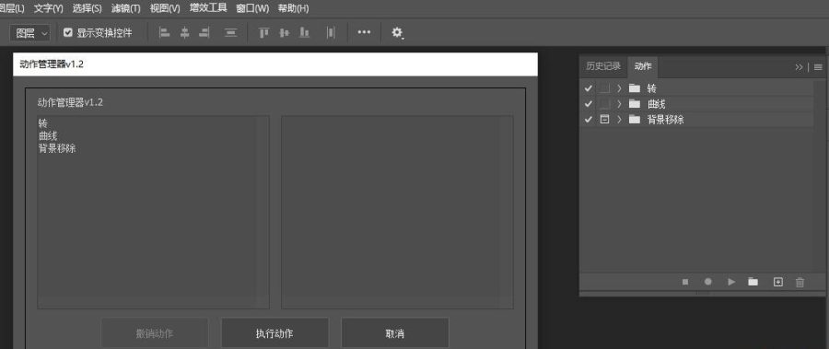
Task: Click the align top edges icon
Action: [x=263, y=33]
